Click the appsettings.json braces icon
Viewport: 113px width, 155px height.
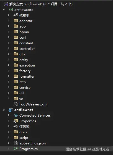[x=16, y=143]
